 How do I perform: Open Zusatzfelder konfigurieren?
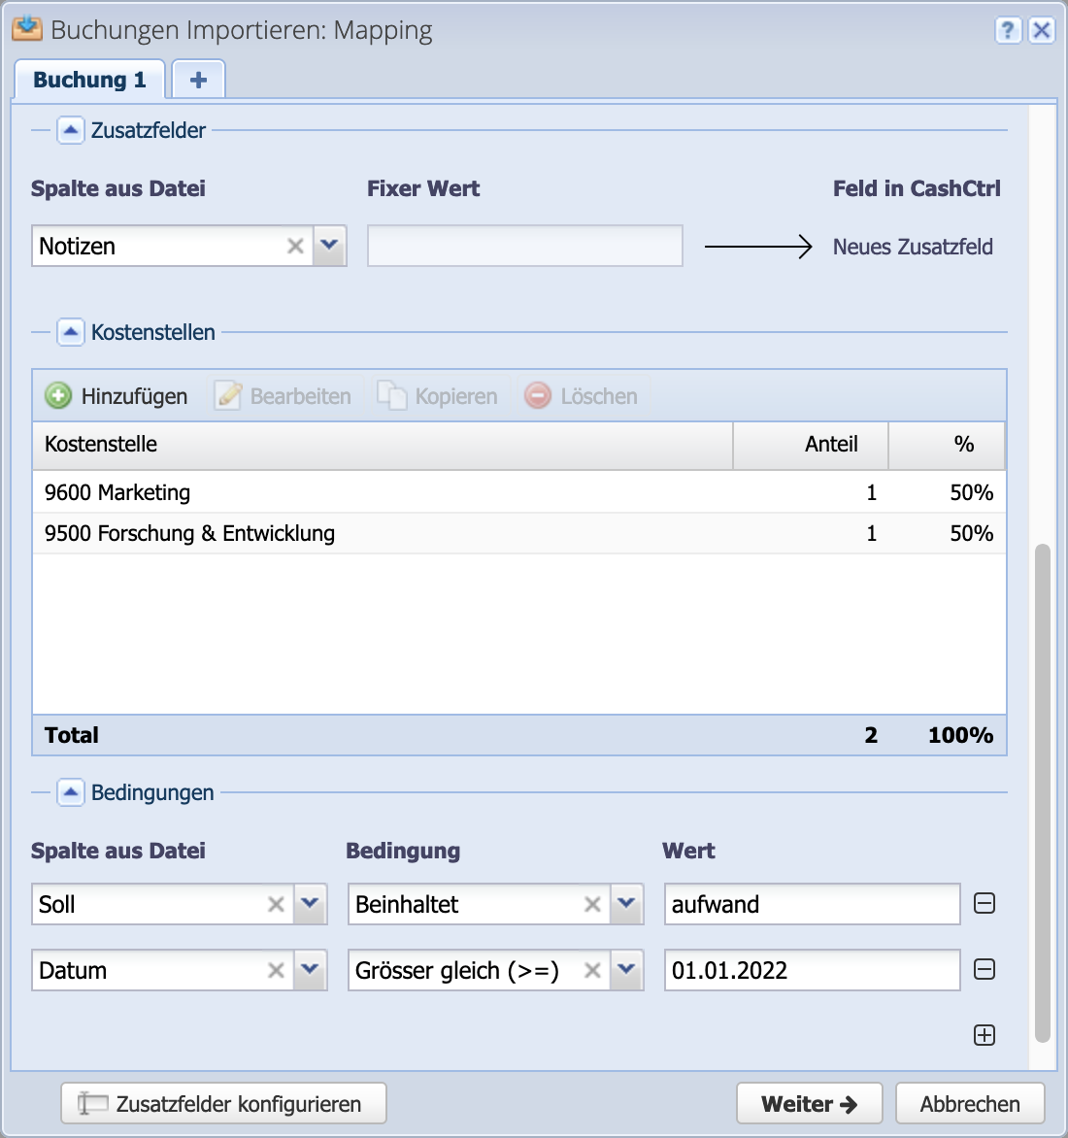[222, 1103]
